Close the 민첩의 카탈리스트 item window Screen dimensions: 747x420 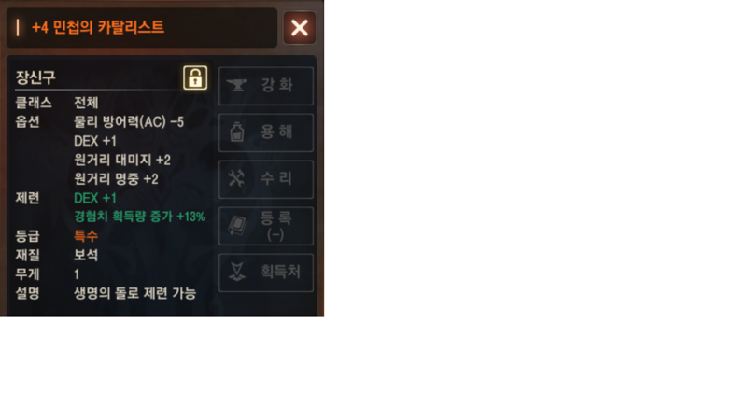[299, 28]
